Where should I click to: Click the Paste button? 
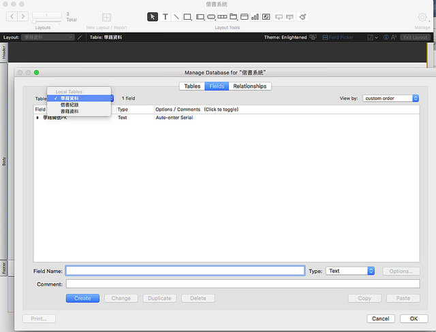pos(403,299)
